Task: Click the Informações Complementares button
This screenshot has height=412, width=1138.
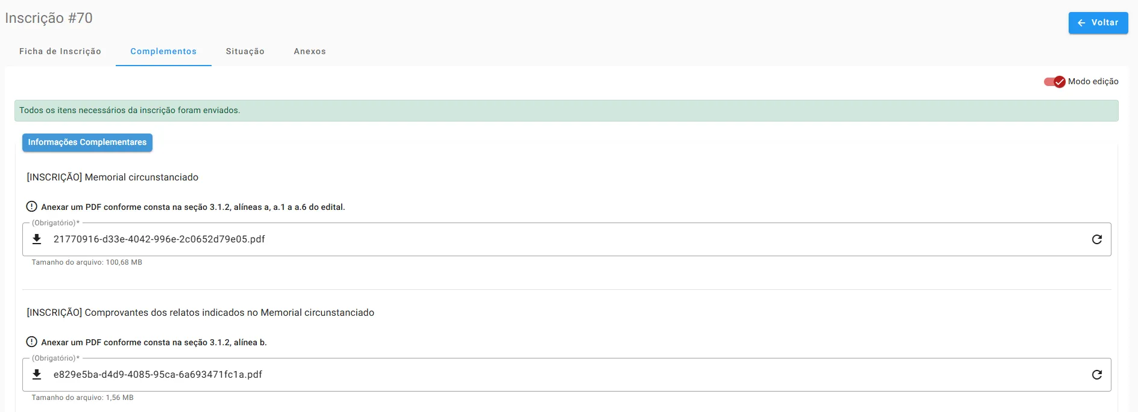Action: point(87,143)
